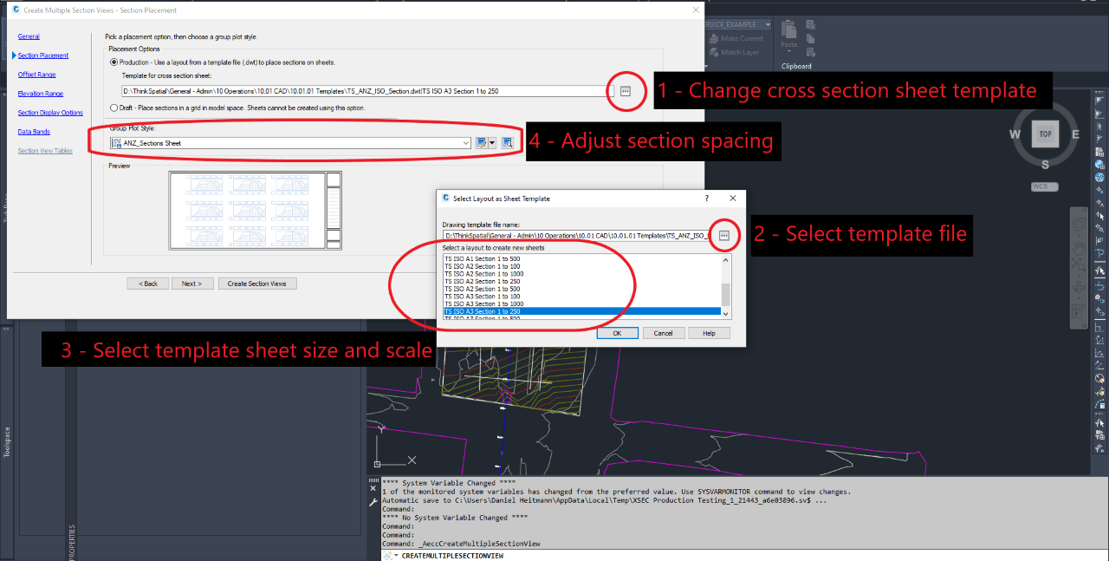Expand the edit style button dropdown arrow
This screenshot has height=561, width=1109.
pos(493,143)
